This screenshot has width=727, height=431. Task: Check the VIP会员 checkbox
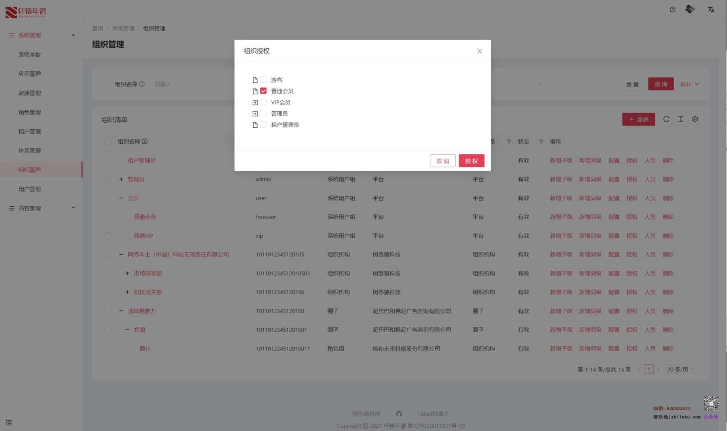(x=264, y=102)
